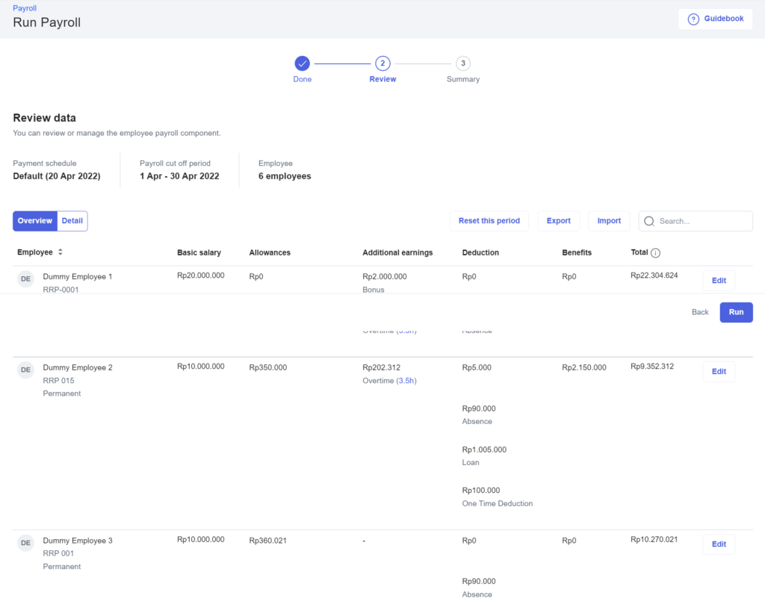This screenshot has width=765, height=613.
Task: Keep Overview mode selected
Action: 34,221
